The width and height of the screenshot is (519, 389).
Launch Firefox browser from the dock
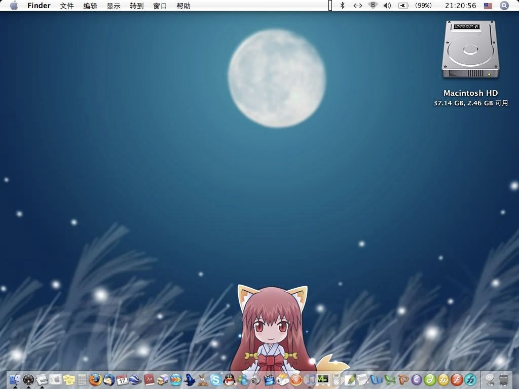coord(96,379)
